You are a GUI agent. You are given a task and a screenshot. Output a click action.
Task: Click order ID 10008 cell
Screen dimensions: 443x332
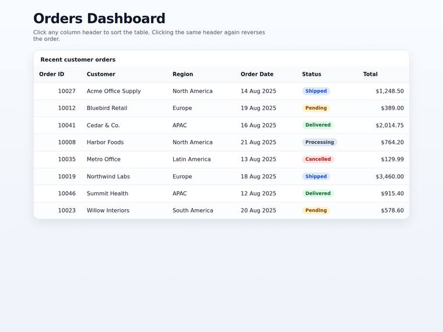tap(57, 142)
